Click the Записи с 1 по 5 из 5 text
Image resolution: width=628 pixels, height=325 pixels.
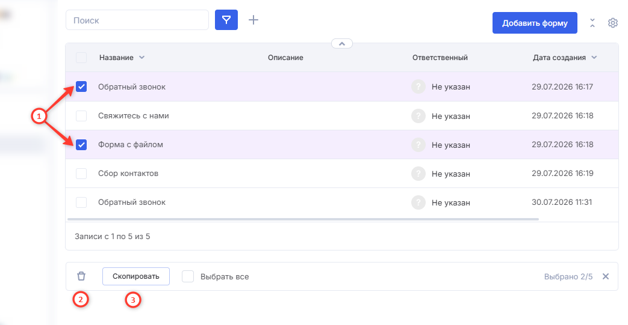click(x=113, y=237)
